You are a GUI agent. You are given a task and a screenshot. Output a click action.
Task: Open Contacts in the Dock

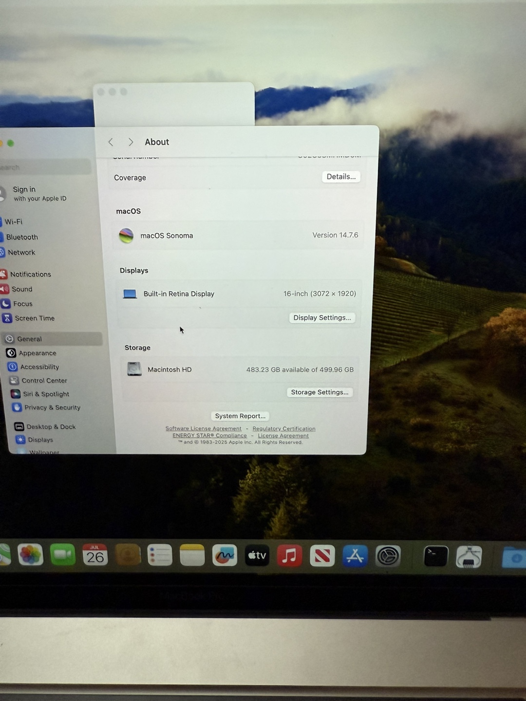pyautogui.click(x=128, y=555)
